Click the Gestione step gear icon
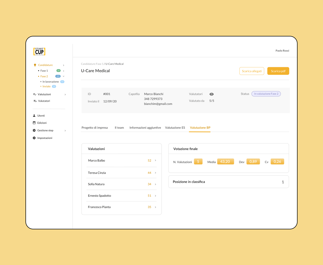 (x=34, y=130)
